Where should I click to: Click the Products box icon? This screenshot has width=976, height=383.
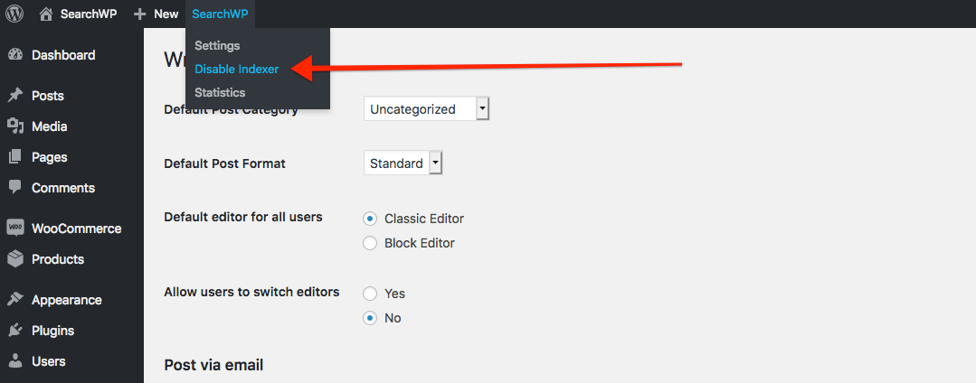tap(15, 258)
